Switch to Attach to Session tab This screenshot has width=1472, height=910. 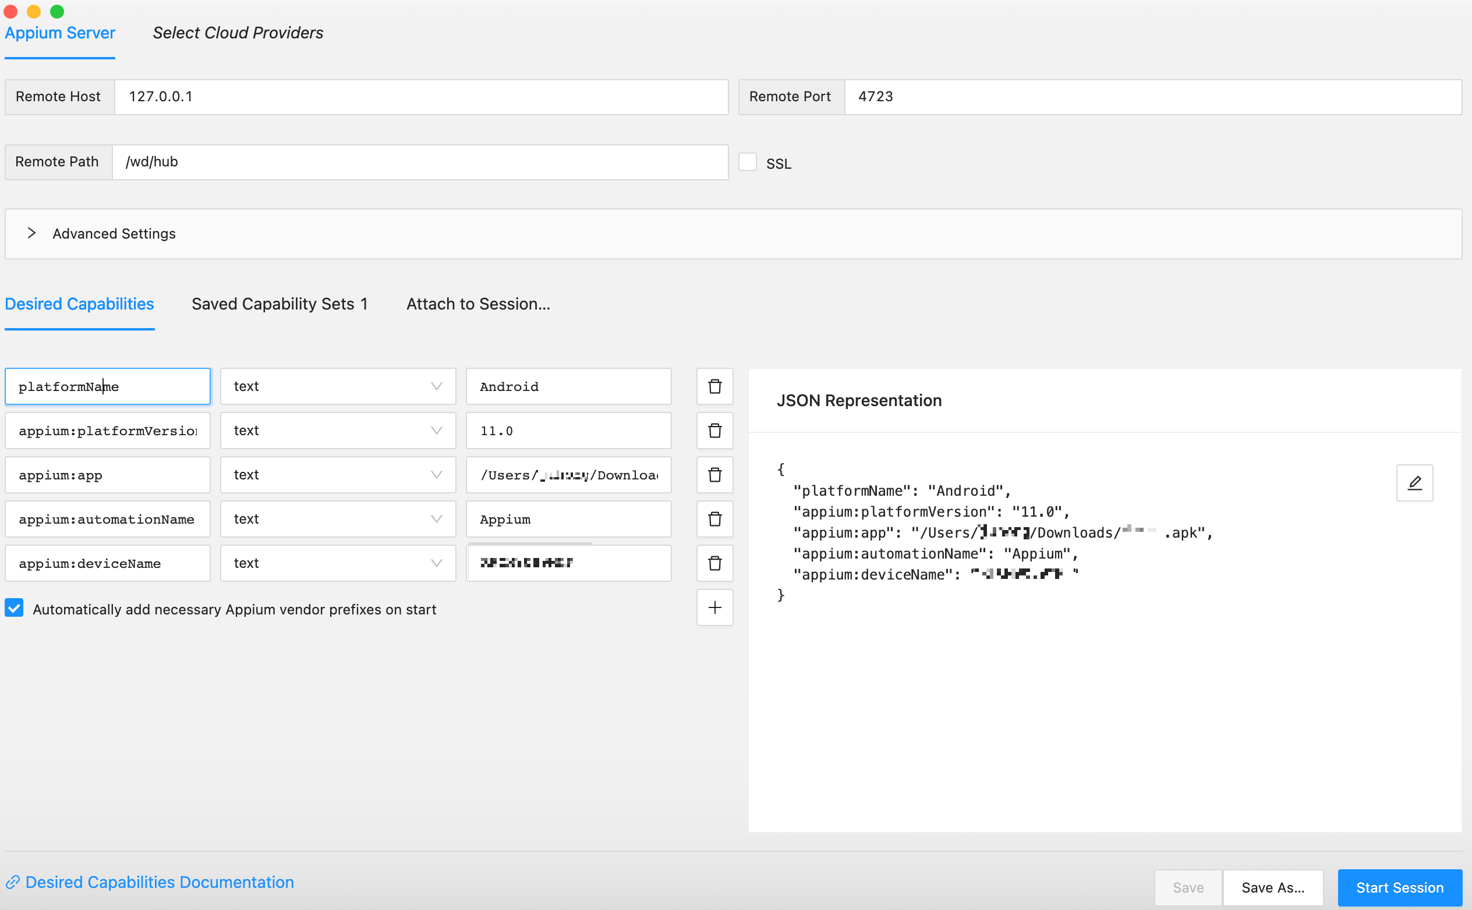coord(478,304)
